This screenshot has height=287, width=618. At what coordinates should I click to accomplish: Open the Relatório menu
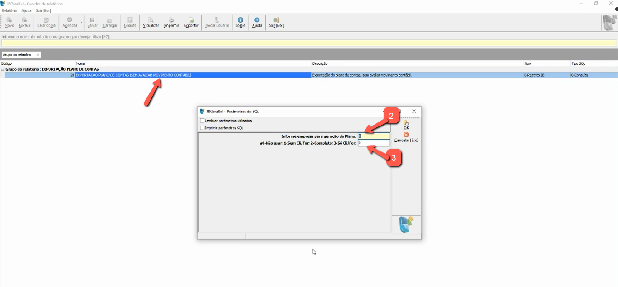click(x=9, y=10)
